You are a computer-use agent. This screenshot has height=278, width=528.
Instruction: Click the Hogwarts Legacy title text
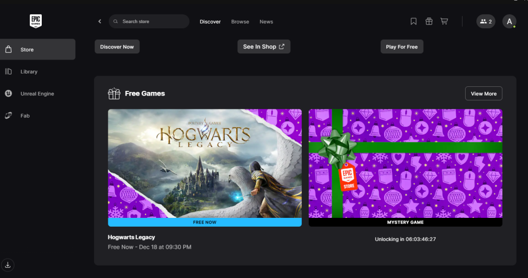pos(131,237)
